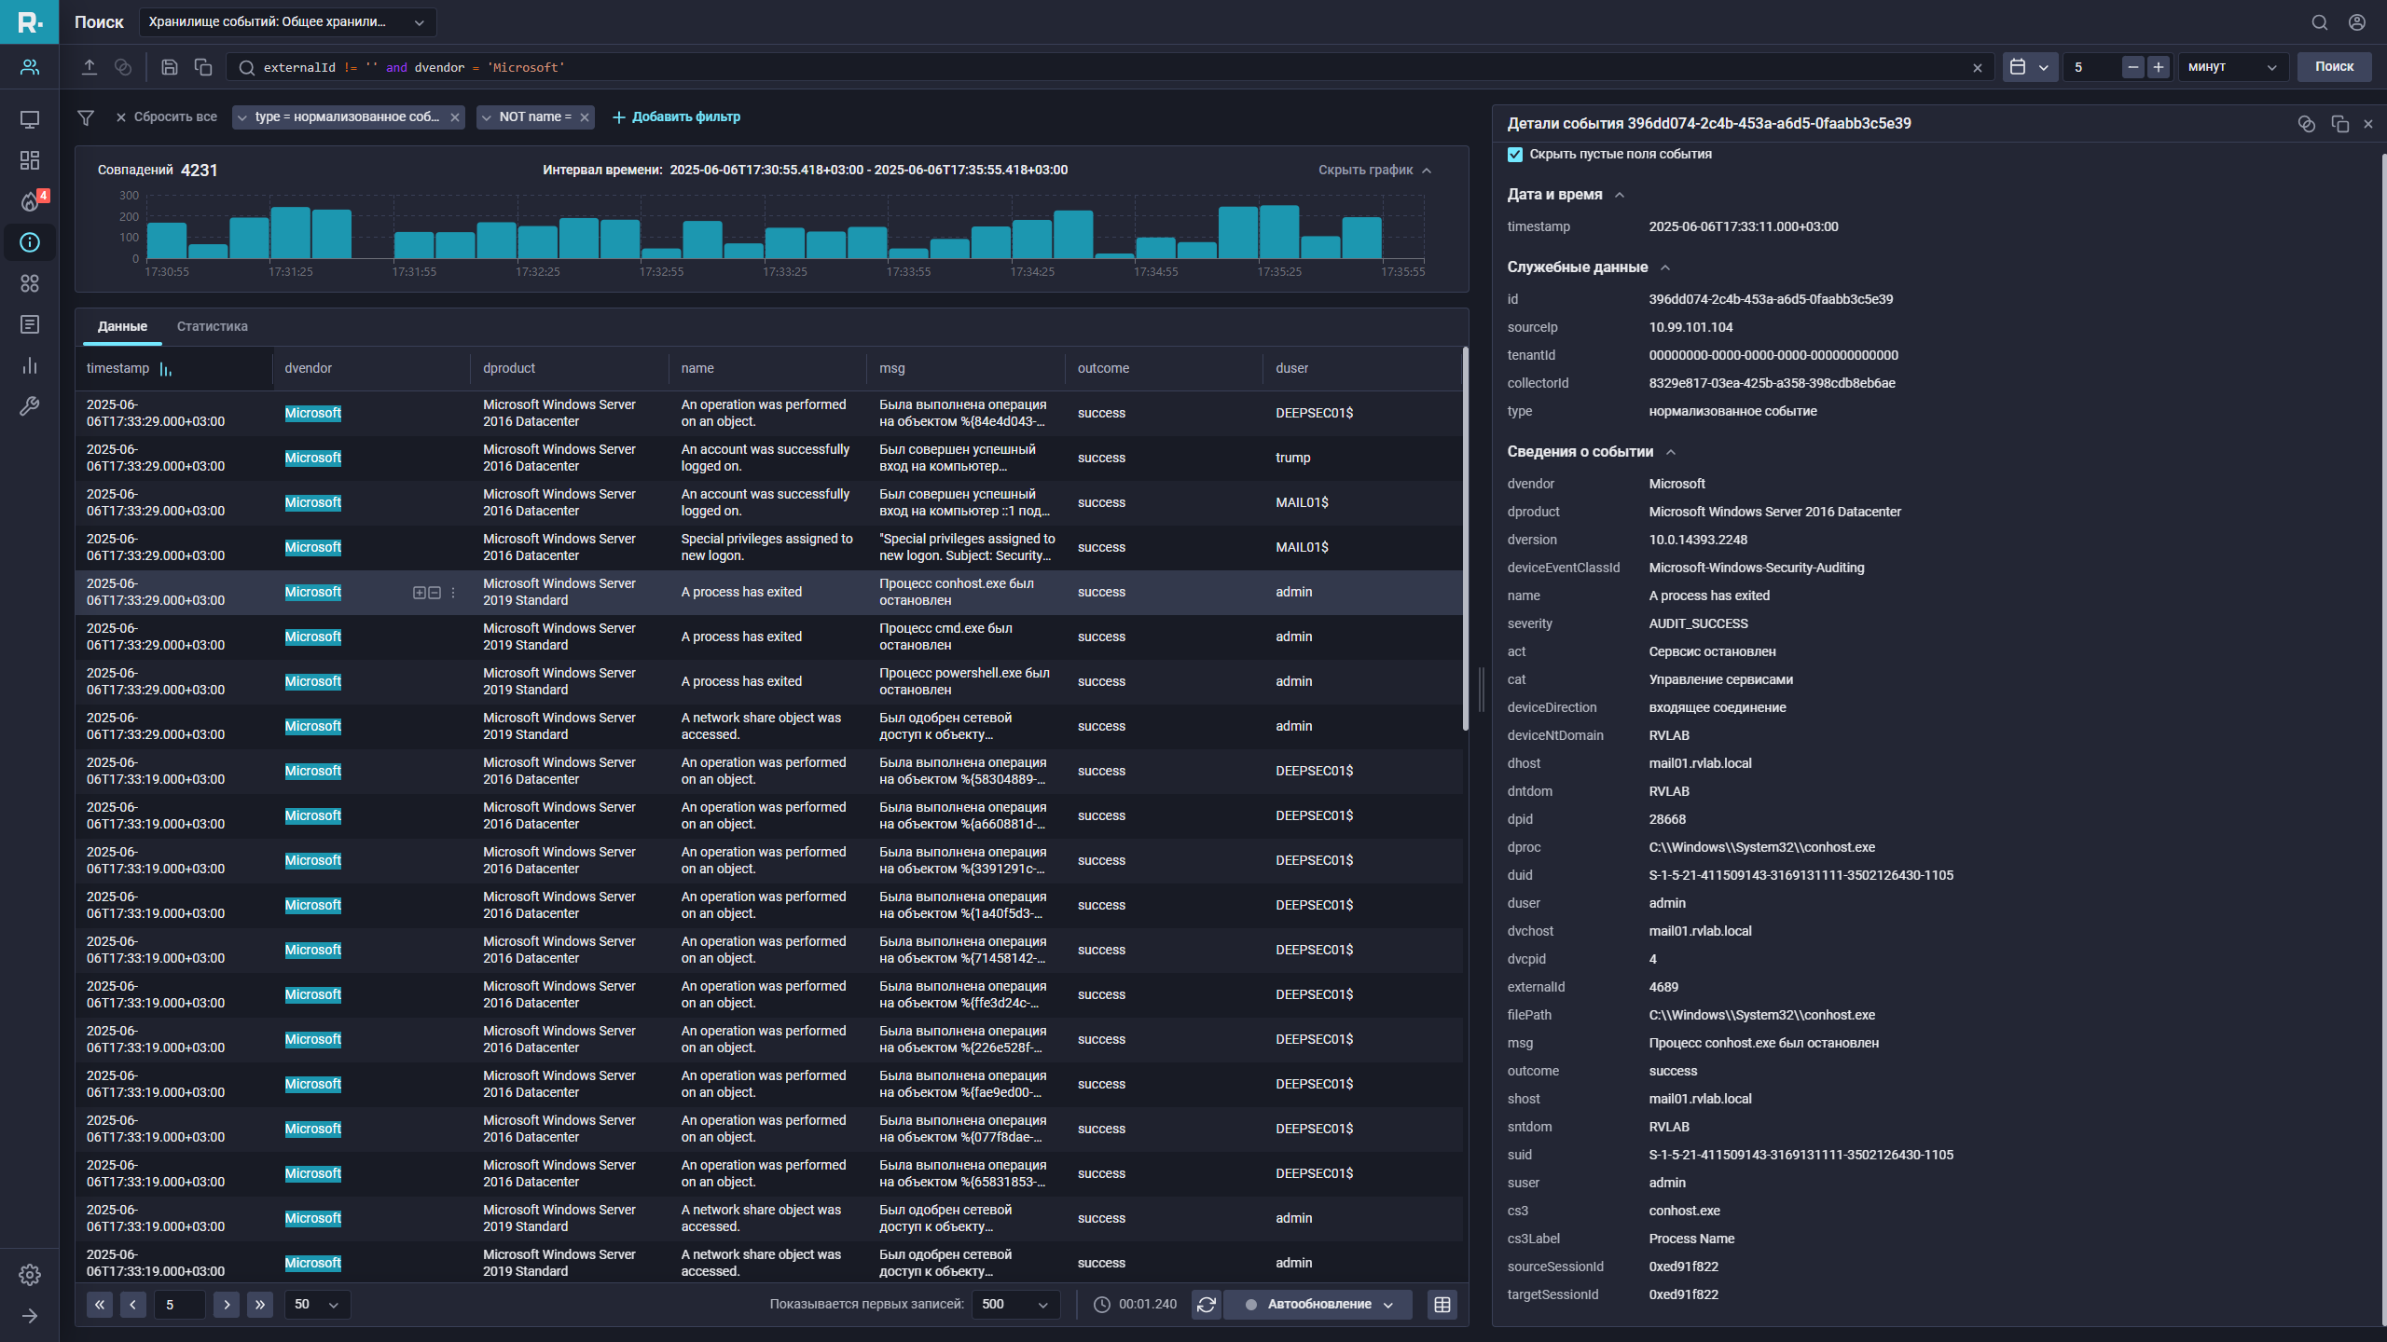Screen dimensions: 2387x1342
Task: Open the wrench tools icon in sidebar
Action: [30, 406]
